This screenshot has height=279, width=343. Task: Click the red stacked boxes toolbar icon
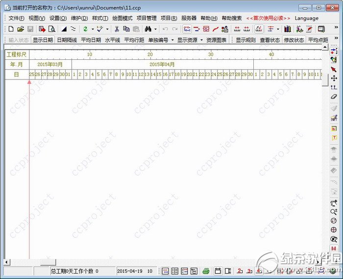point(206,29)
